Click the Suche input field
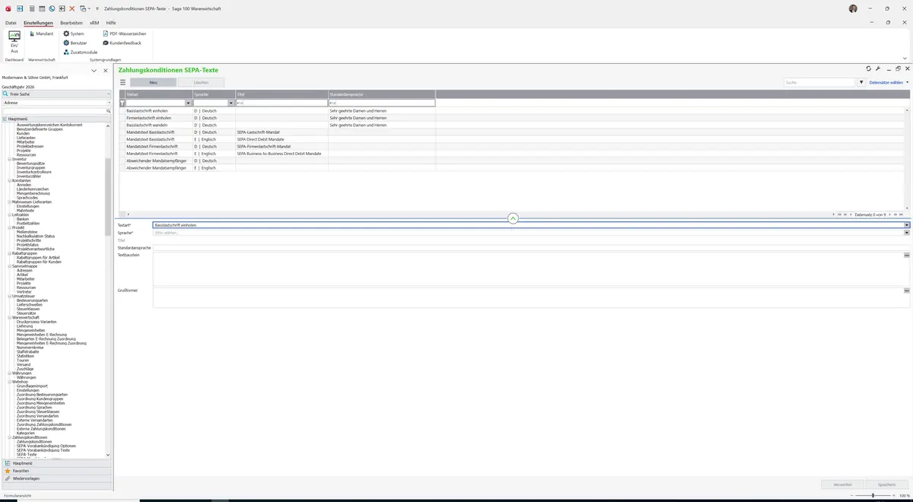 (819, 82)
